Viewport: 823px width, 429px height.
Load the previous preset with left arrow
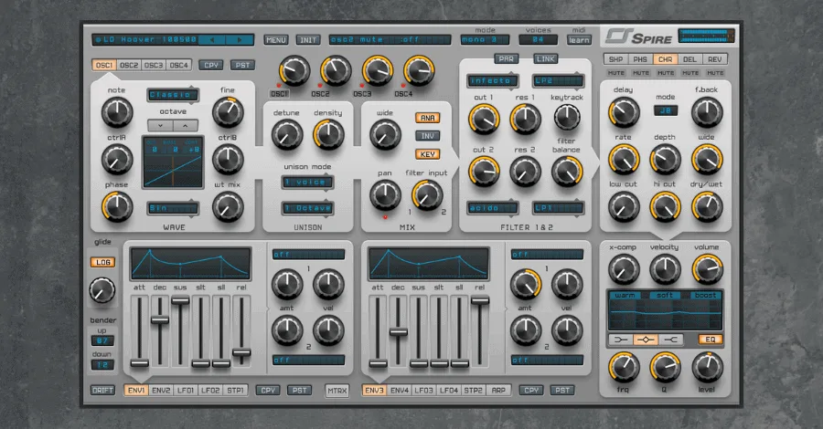tap(212, 40)
